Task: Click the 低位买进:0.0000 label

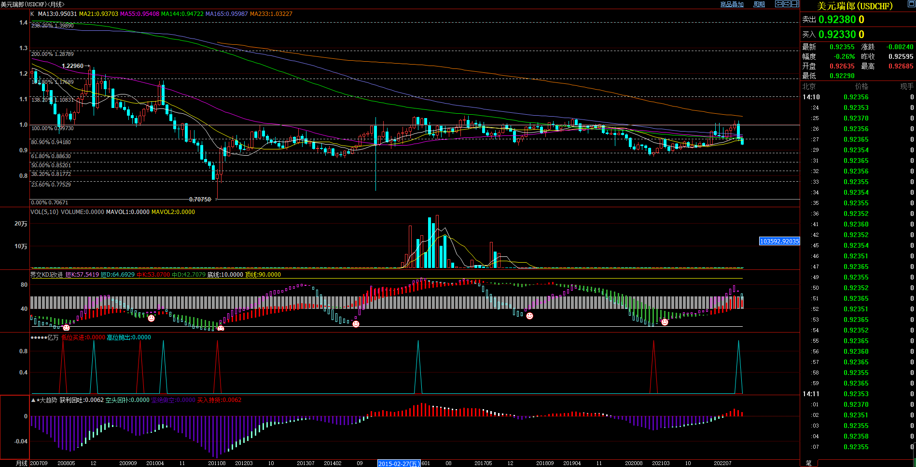Action: point(83,337)
